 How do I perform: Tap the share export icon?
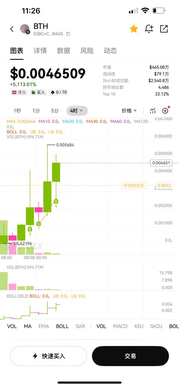click(164, 29)
